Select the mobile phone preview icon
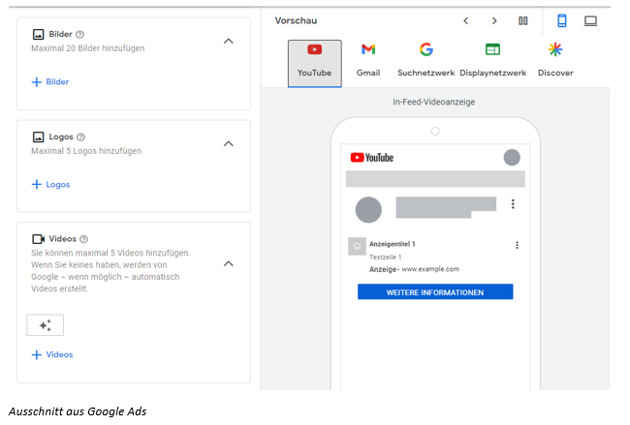This screenshot has width=630, height=425. [562, 20]
